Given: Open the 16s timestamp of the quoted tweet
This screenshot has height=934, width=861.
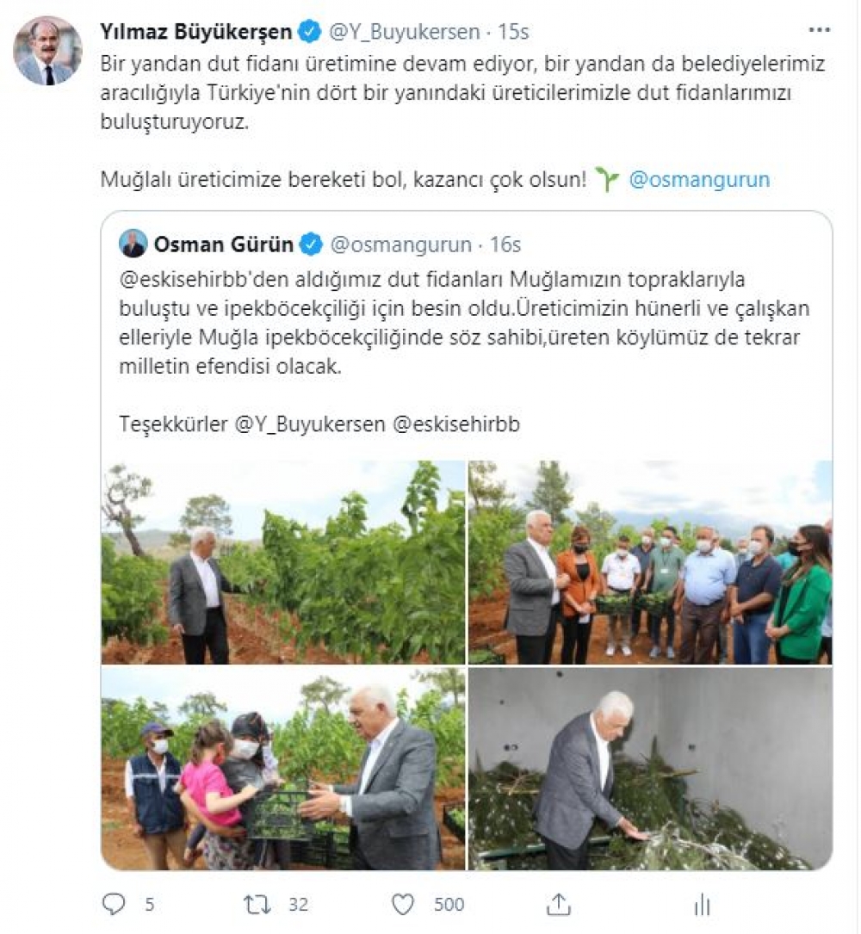Looking at the screenshot, I should point(505,244).
